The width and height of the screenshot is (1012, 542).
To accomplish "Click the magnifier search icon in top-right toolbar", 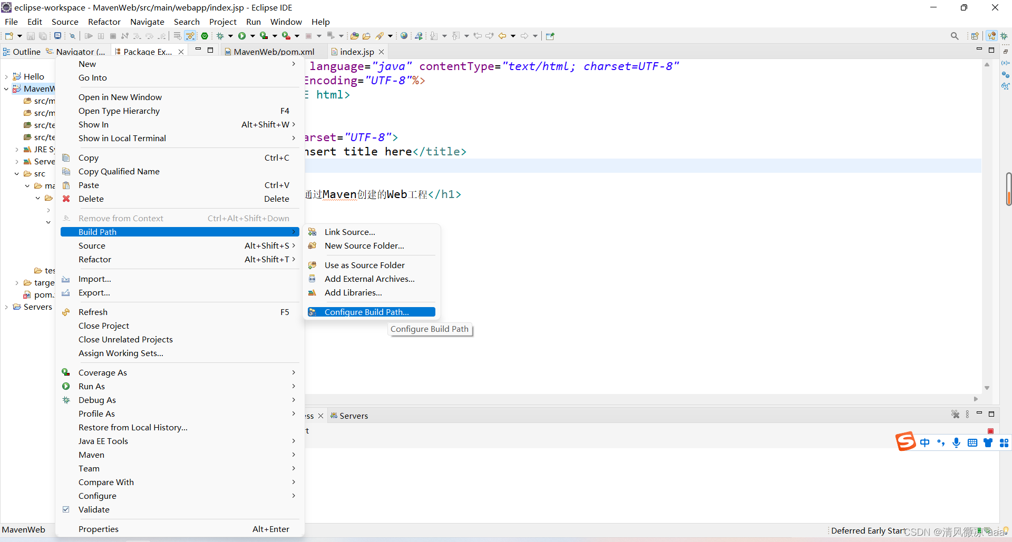I will (955, 36).
